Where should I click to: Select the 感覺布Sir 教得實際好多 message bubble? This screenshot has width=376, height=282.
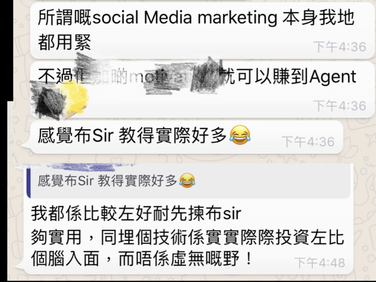pyautogui.click(x=187, y=137)
